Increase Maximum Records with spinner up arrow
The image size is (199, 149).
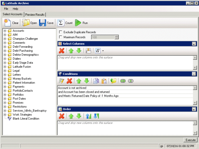pos(117,36)
